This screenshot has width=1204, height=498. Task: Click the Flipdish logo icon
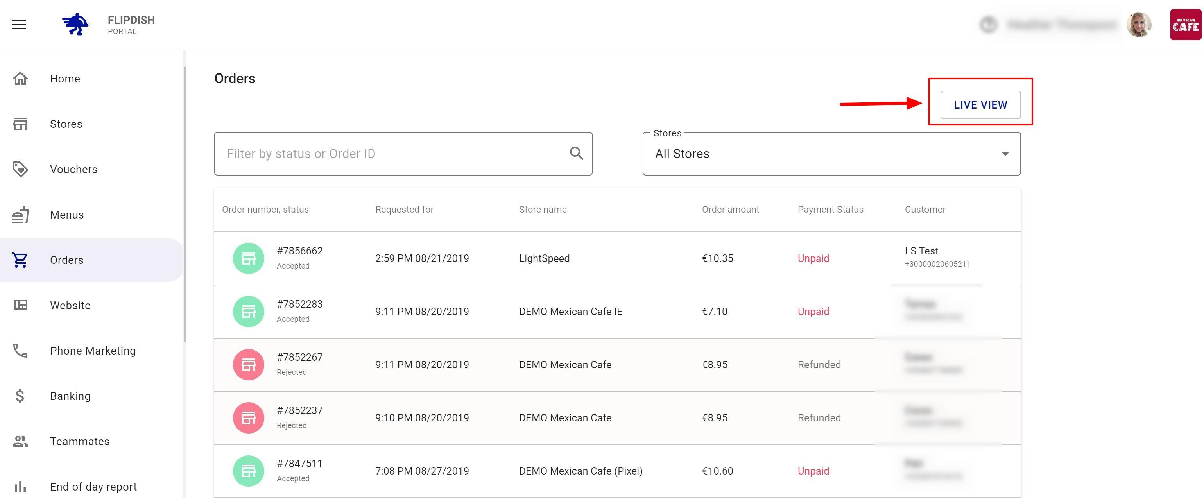[x=75, y=24]
